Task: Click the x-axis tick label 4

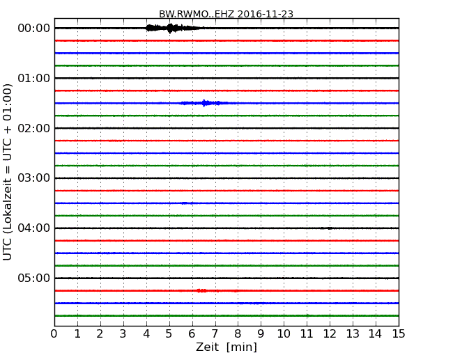Action: [x=146, y=334]
